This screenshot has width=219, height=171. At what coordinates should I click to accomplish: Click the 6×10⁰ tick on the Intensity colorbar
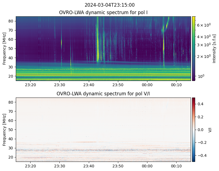pos(204,25)
